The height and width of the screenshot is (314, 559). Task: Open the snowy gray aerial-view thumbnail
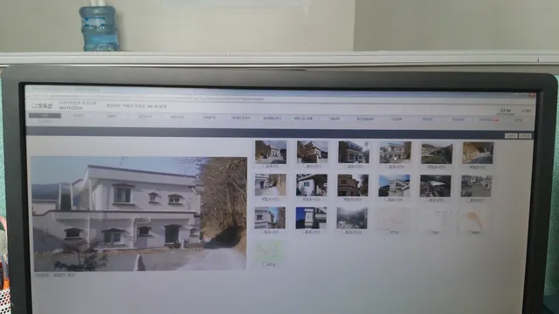pyautogui.click(x=352, y=218)
